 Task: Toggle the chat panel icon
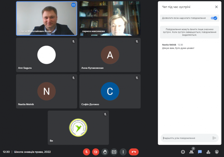point(200,152)
